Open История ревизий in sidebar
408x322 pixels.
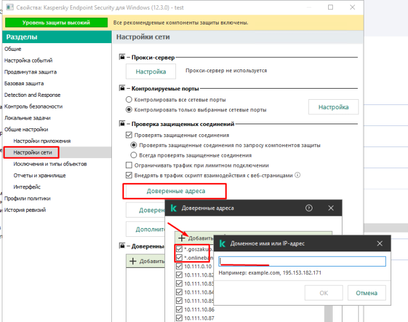click(x=25, y=210)
